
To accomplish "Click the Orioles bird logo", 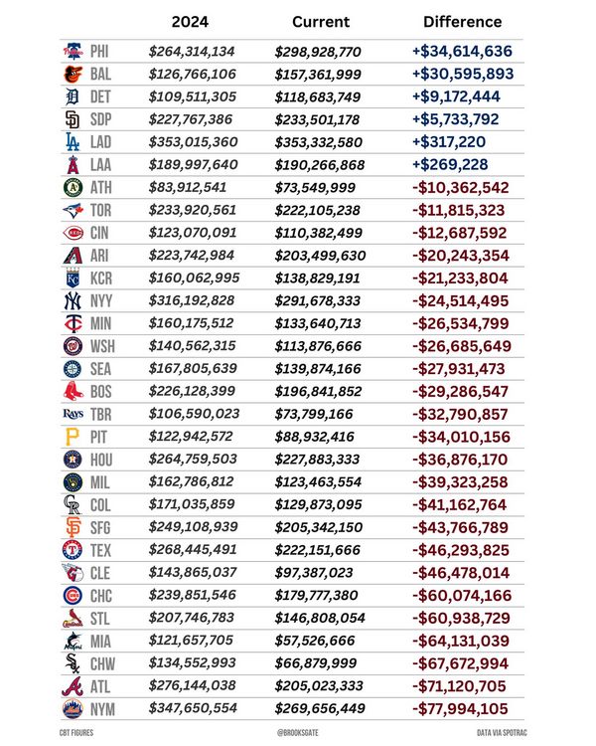I will point(73,74).
